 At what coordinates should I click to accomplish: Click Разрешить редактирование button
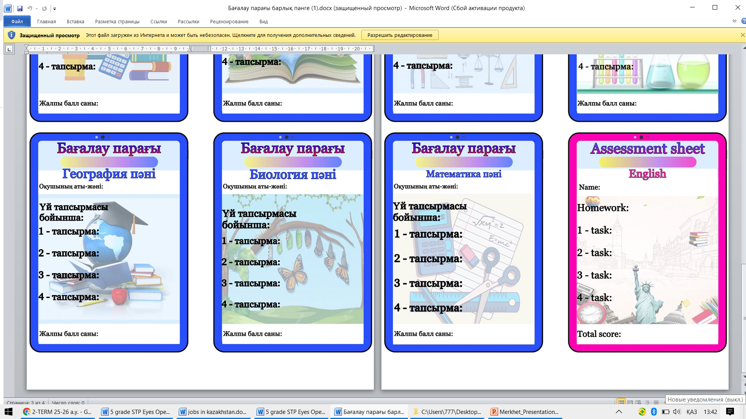tap(399, 35)
